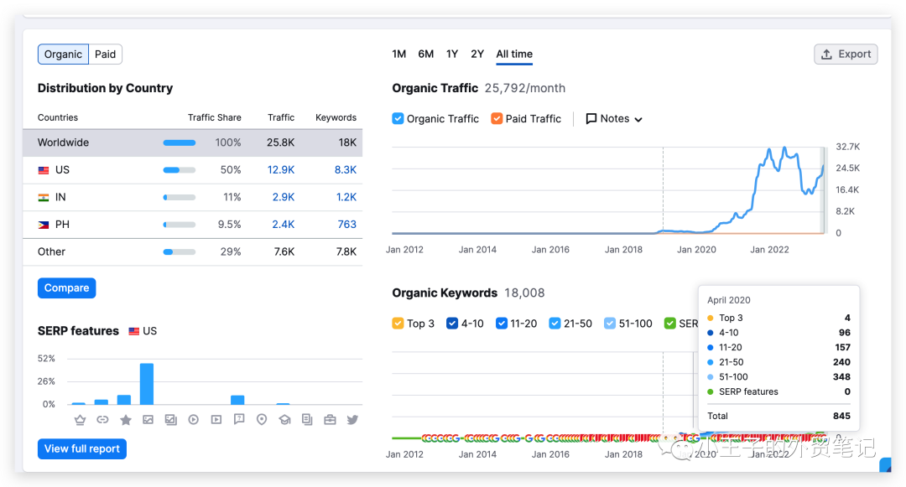Uncheck the Organic Traffic checkbox
Viewport: 906px width, 487px height.
(398, 119)
